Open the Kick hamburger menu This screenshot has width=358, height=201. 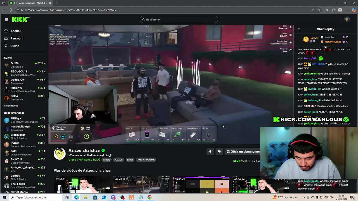[6, 20]
